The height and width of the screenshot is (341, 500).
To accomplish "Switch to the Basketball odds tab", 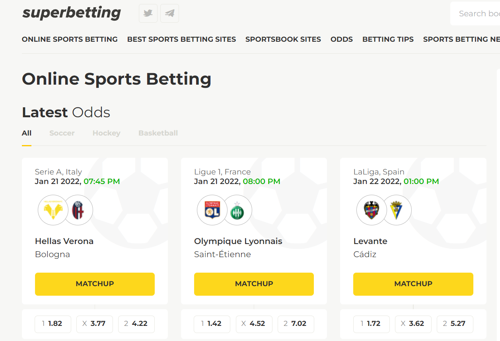I will tap(158, 133).
